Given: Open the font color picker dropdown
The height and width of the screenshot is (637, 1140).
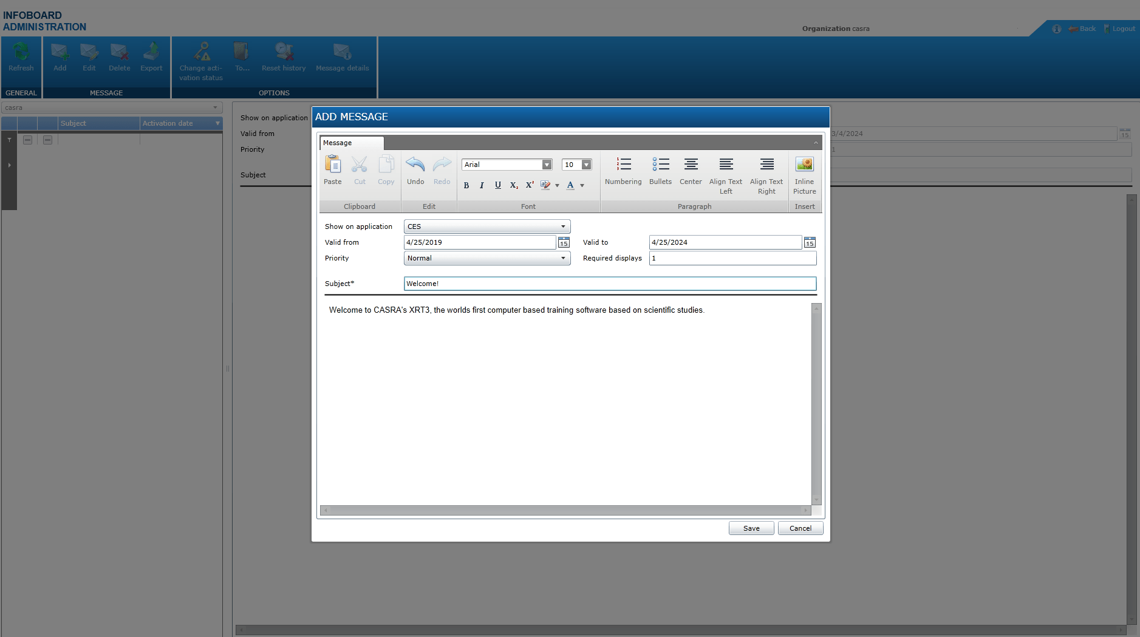Looking at the screenshot, I should 581,185.
